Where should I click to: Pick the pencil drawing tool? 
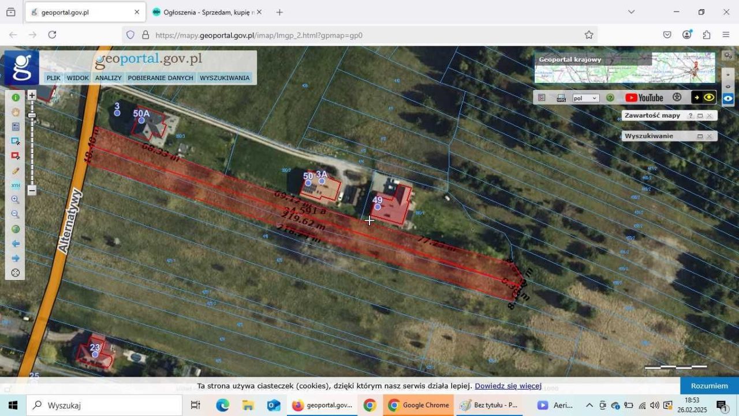(16, 171)
